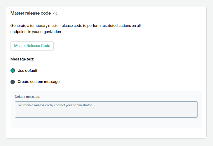
Task: Click the Default message: label
Action: (27, 97)
